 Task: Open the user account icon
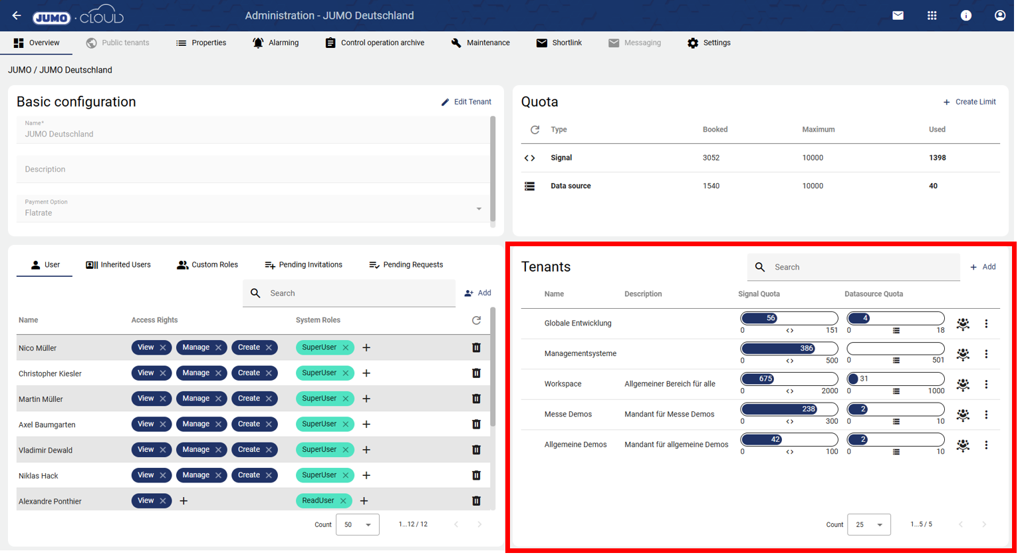tap(999, 15)
